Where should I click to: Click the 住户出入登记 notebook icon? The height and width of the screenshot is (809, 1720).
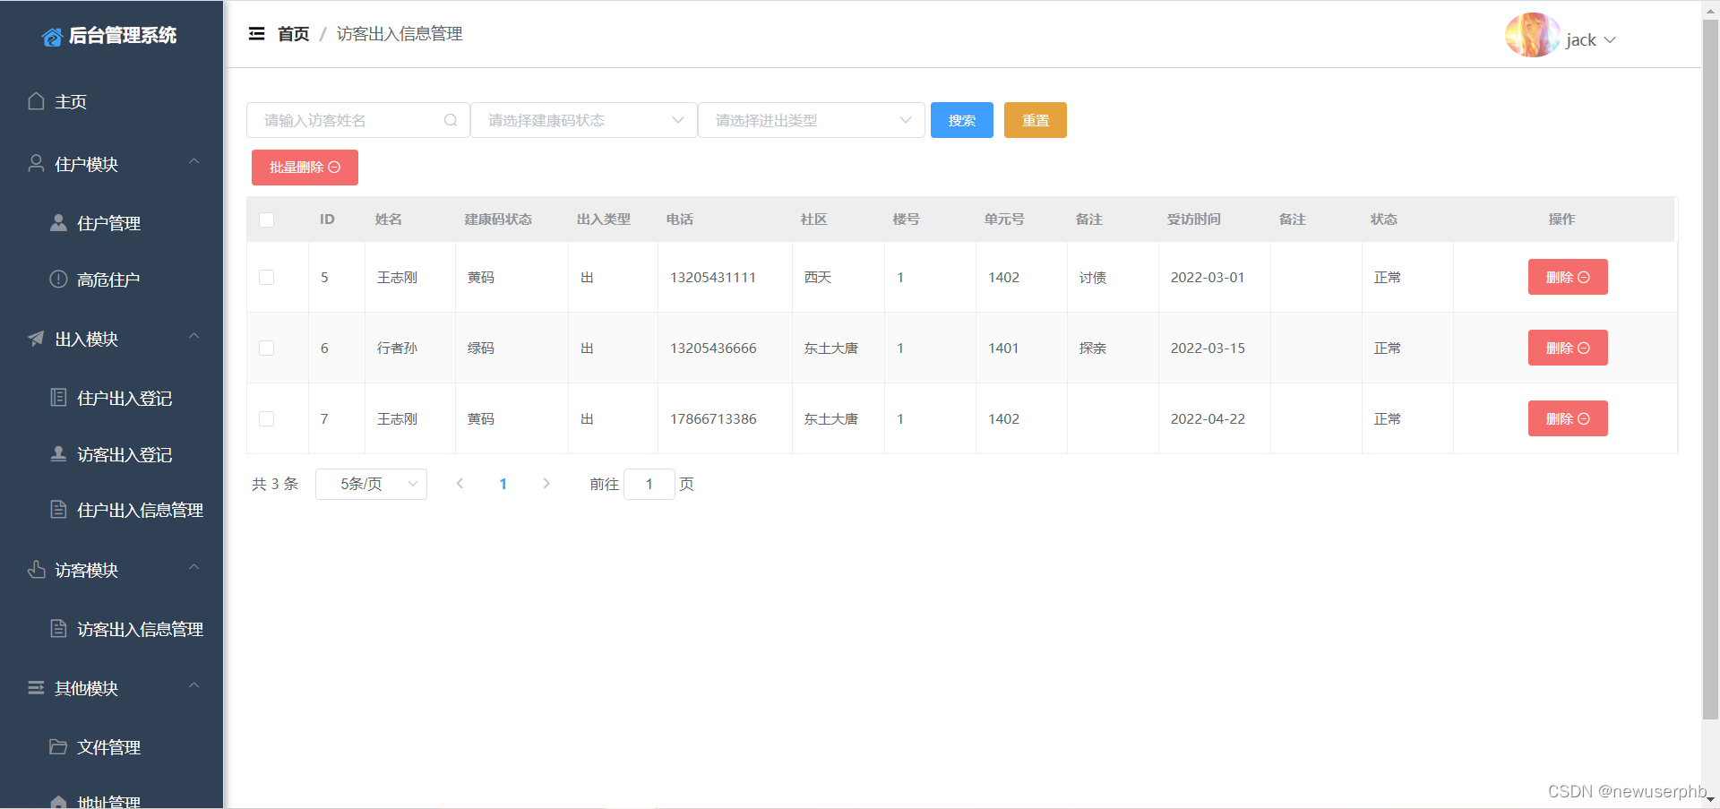pyautogui.click(x=58, y=397)
